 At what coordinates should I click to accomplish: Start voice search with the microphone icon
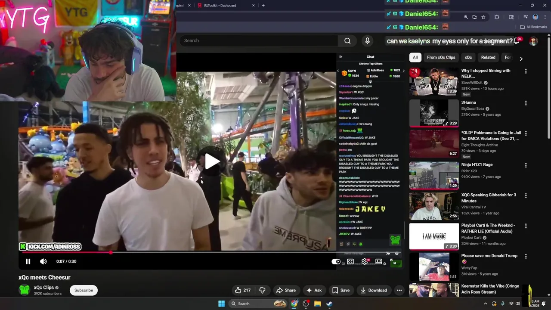click(x=367, y=40)
